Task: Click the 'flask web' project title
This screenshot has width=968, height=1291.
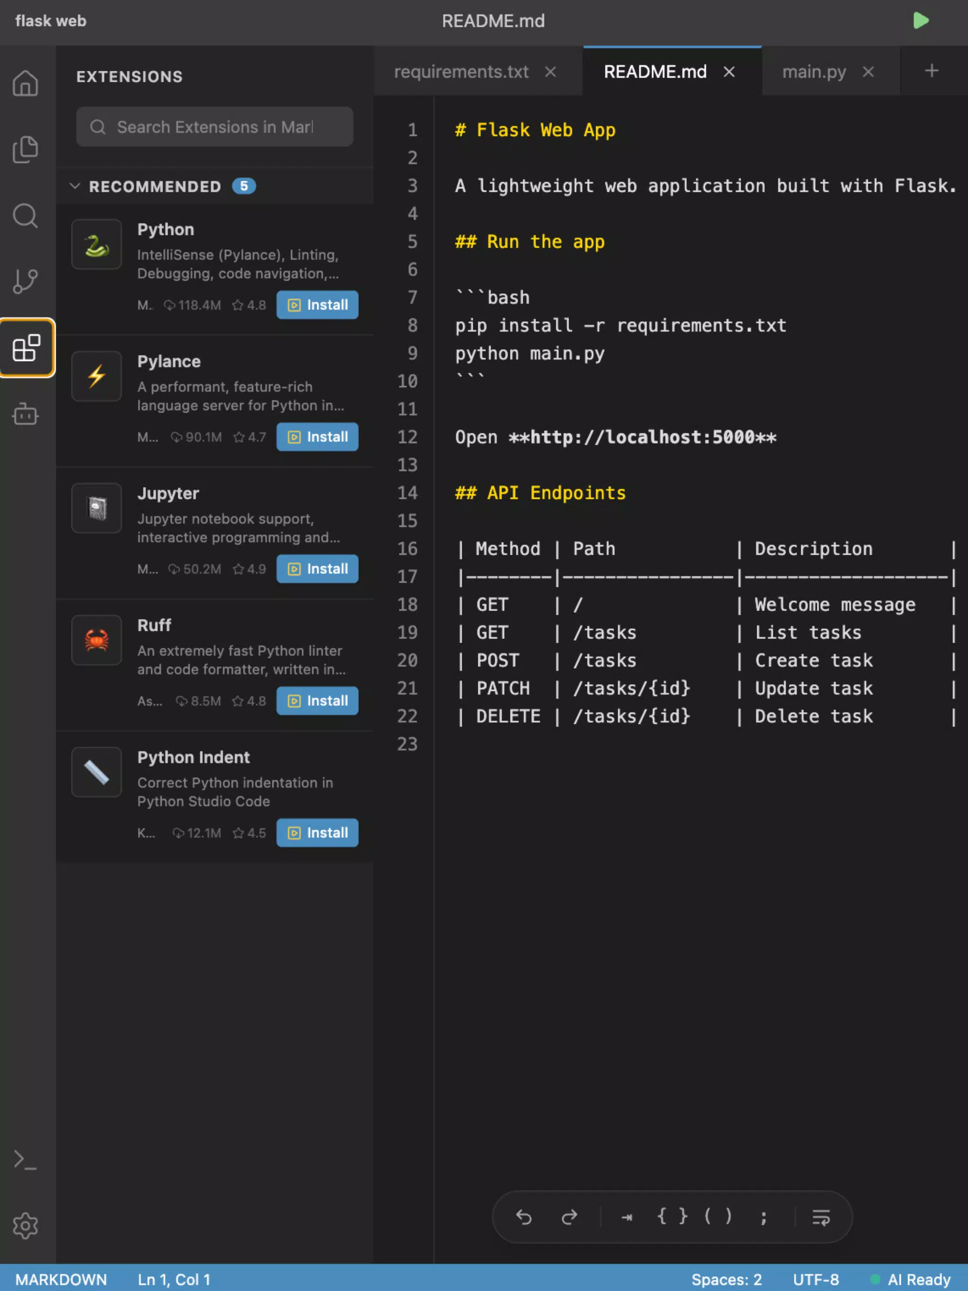Action: click(51, 21)
